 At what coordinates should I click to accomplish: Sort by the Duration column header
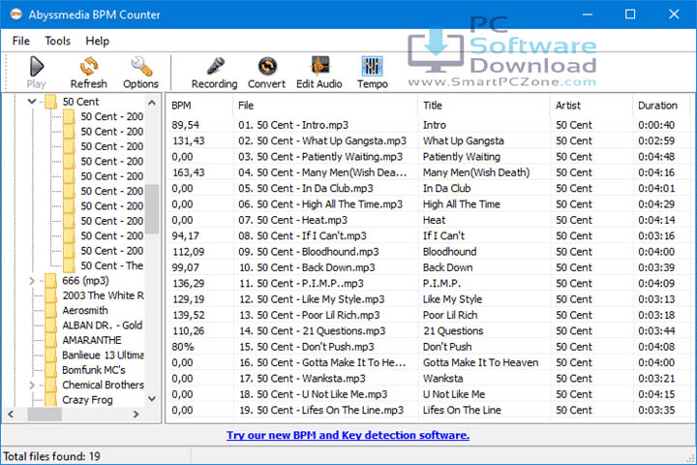click(x=658, y=106)
